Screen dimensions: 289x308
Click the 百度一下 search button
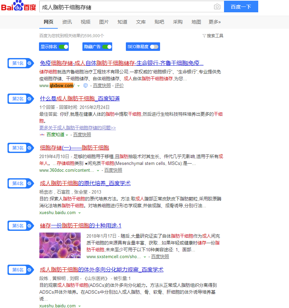(x=241, y=7)
